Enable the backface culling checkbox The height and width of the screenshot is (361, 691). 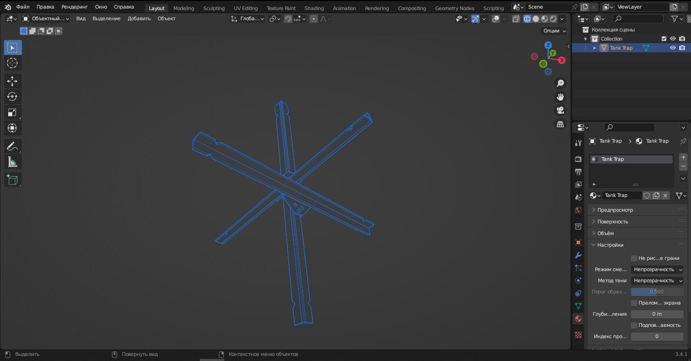[x=634, y=258]
